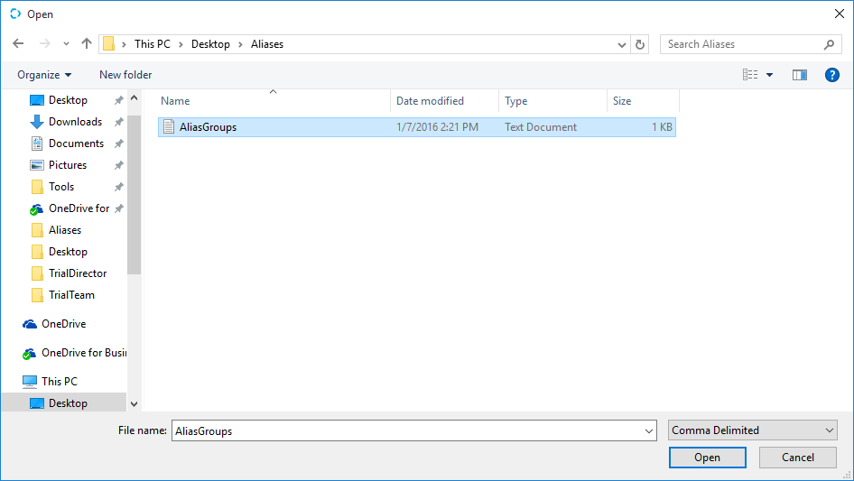Viewport: 854px width, 481px height.
Task: Open the help button
Action: tap(831, 75)
